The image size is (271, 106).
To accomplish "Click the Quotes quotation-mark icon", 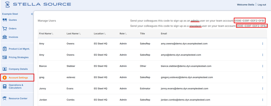I will 5,20.
